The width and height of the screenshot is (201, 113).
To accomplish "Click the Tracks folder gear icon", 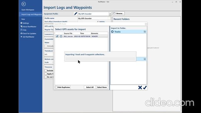I will (x=112, y=31).
